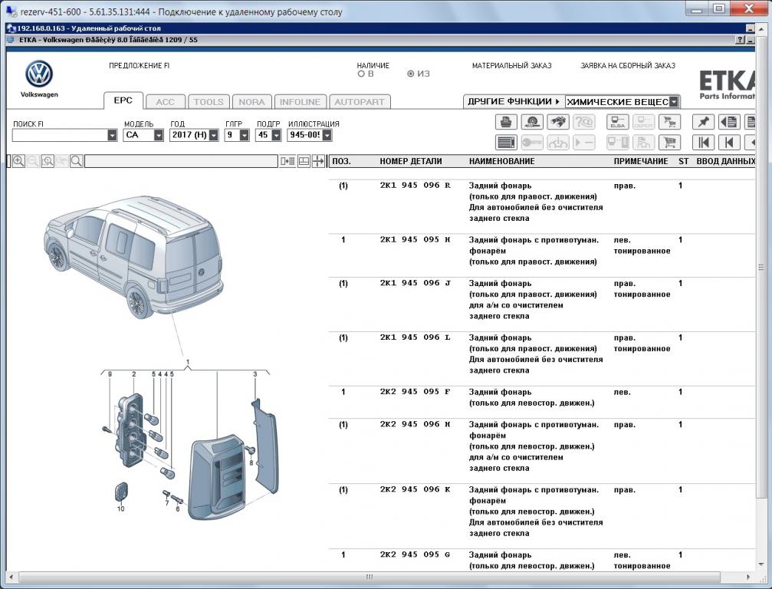Screen dimensions: 772x589
Task: Select part number 2K2 945 095 G
Action: 415,554
